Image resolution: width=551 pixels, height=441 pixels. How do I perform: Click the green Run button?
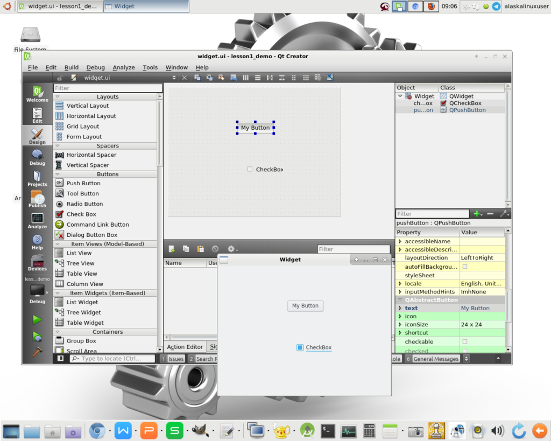click(37, 320)
